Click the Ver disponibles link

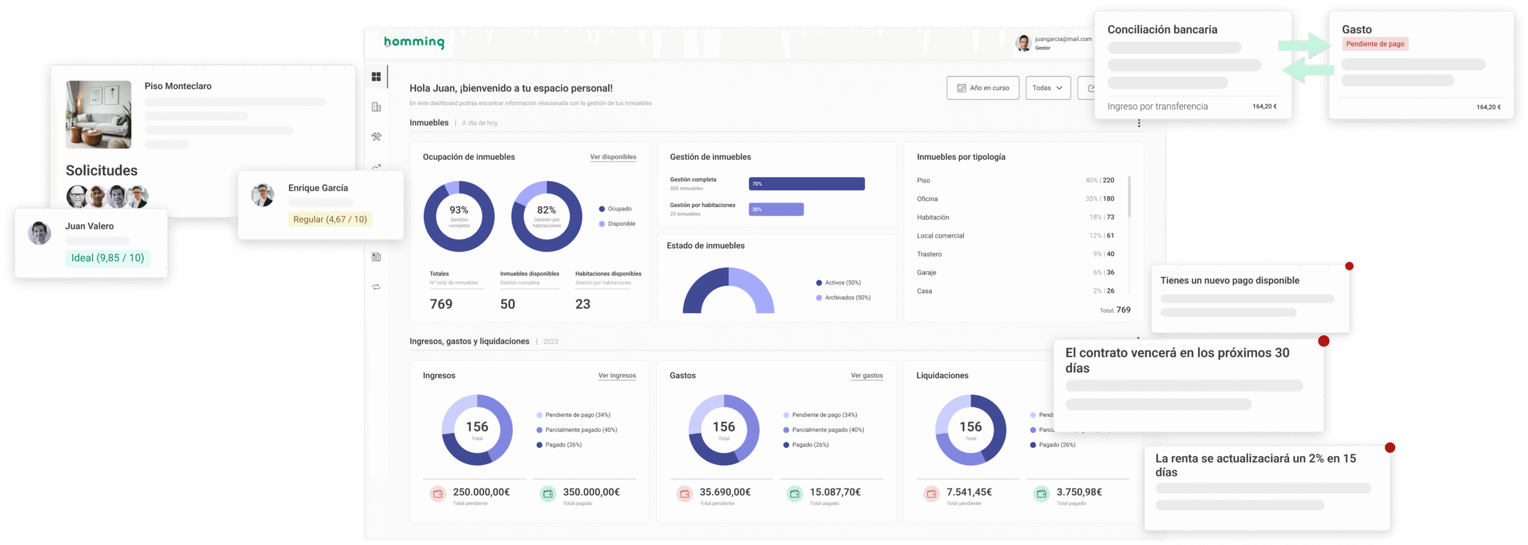point(613,157)
